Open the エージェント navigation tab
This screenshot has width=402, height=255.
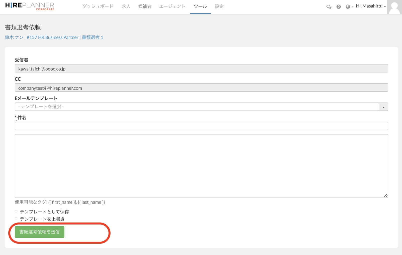coord(172,6)
